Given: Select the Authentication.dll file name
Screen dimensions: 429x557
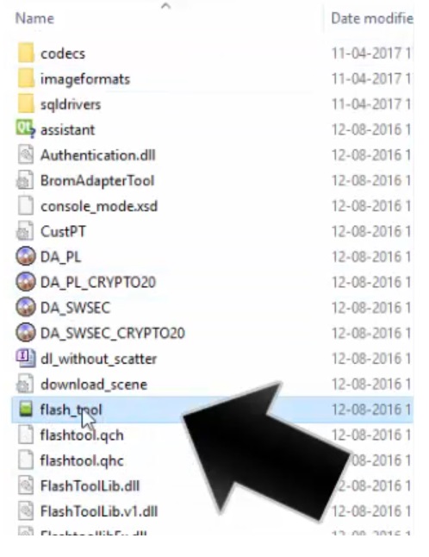Looking at the screenshot, I should pos(98,155).
